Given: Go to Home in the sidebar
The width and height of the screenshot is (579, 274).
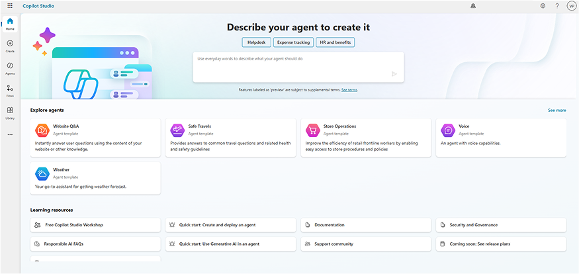Looking at the screenshot, I should point(10,24).
